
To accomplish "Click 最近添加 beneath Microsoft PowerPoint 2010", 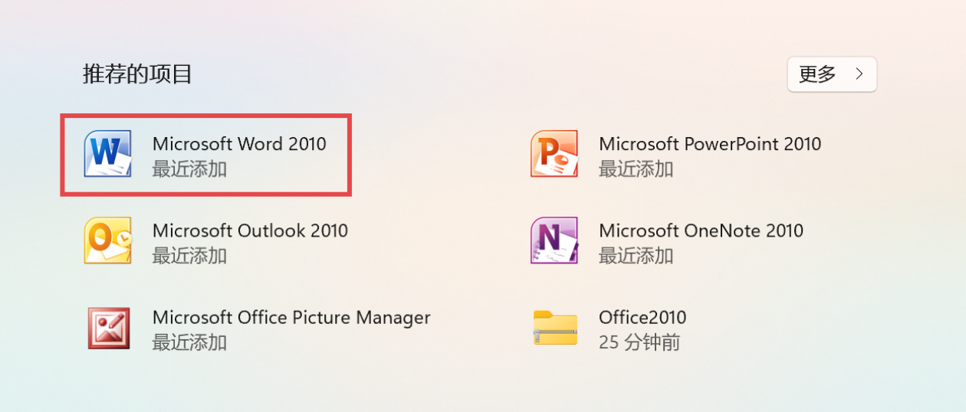I will (636, 168).
